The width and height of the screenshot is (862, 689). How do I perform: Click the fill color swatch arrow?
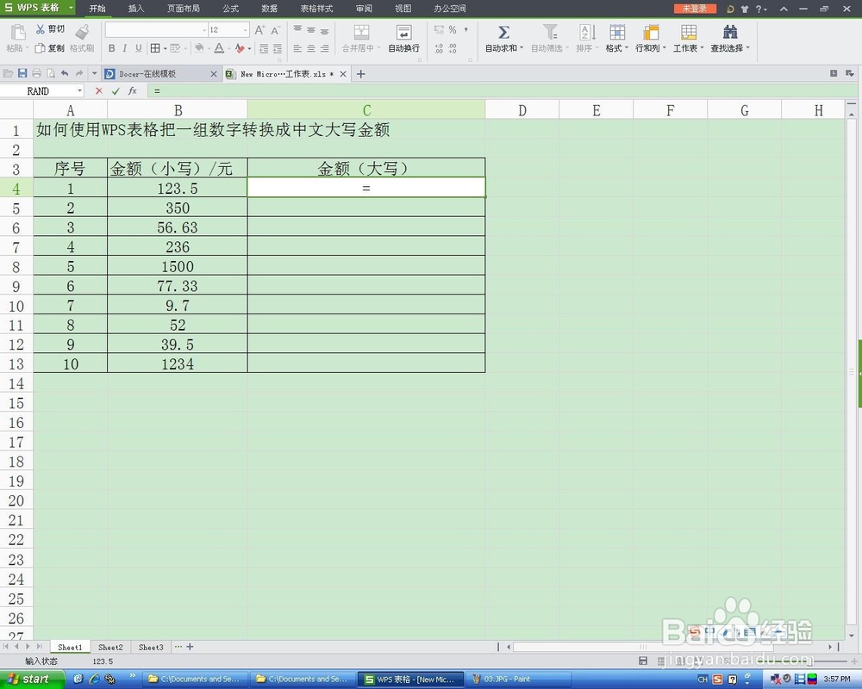tap(209, 48)
